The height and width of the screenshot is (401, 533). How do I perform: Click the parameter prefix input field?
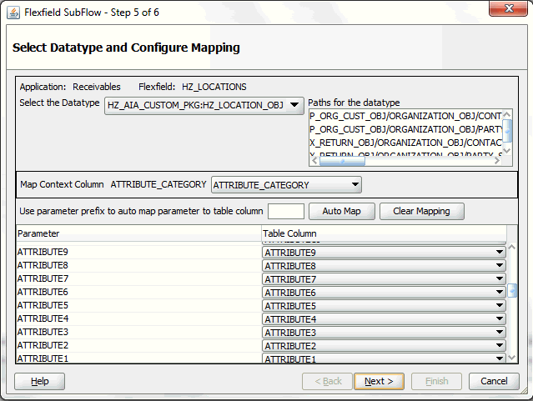(285, 212)
